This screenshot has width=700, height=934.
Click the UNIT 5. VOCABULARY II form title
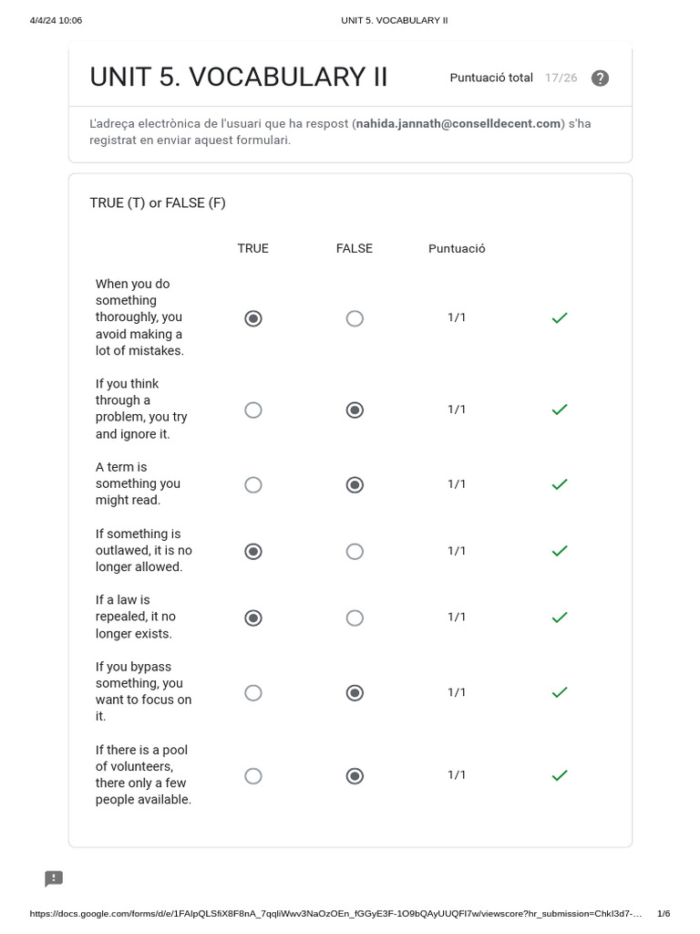tap(239, 78)
